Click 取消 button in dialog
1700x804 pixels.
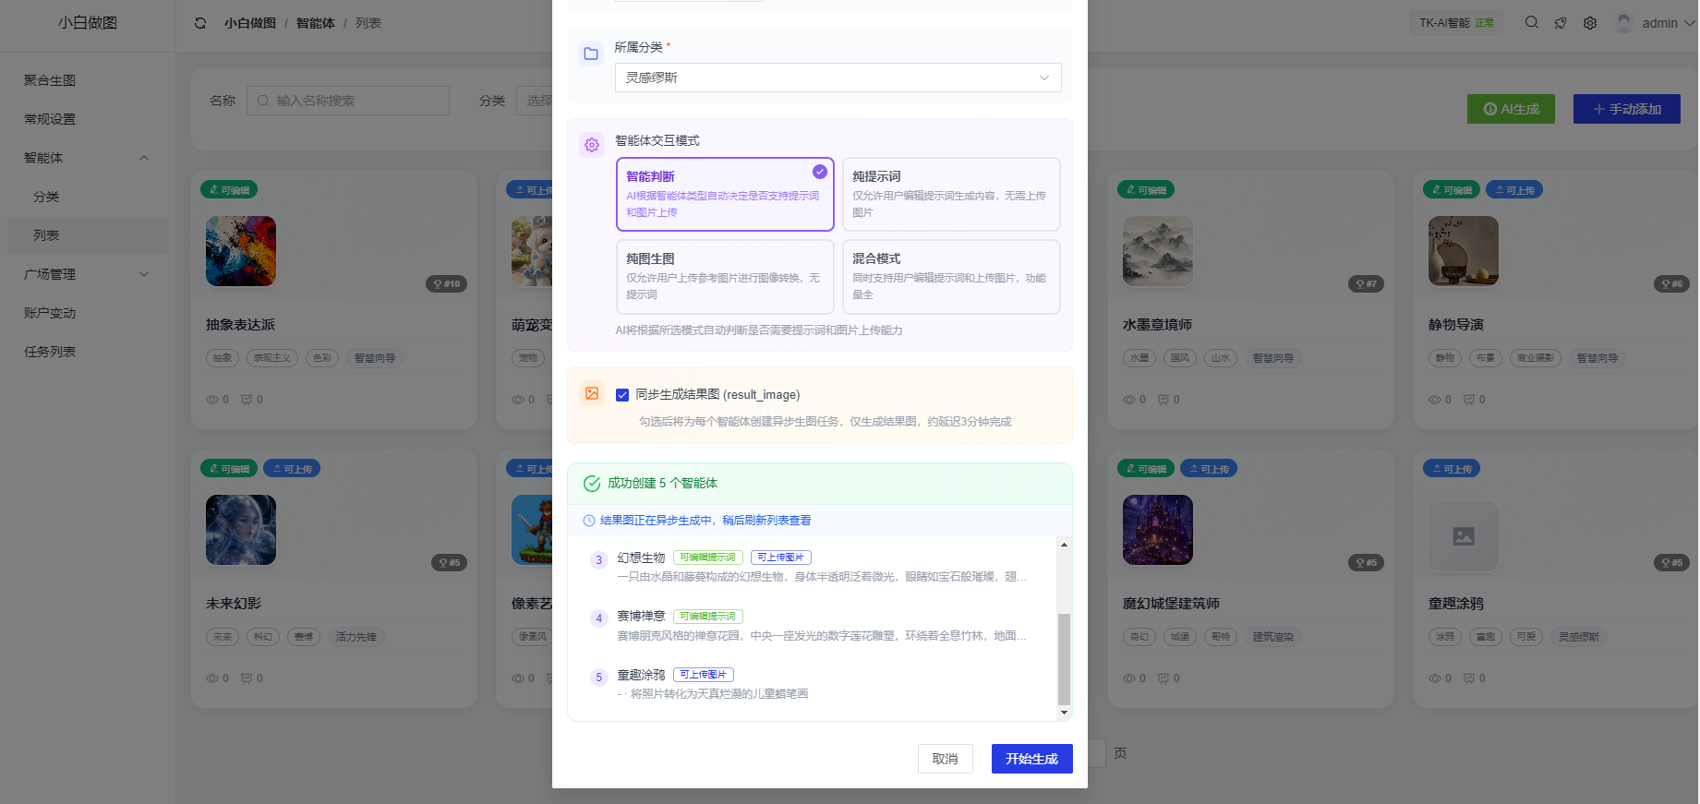pyautogui.click(x=945, y=759)
